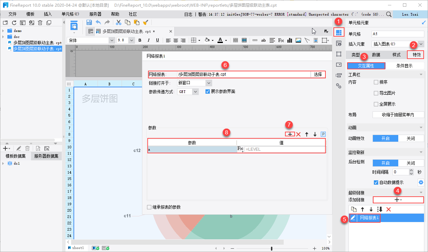Open the 插入元素 dropdown
428x252 pixels.
(x=421, y=44)
